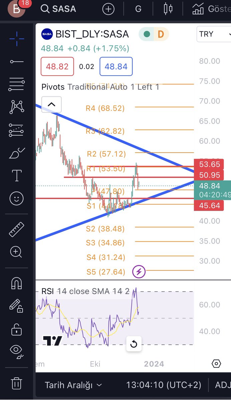This screenshot has width=231, height=400.
Task: Select the trend line drawing tool
Action: 17,61
